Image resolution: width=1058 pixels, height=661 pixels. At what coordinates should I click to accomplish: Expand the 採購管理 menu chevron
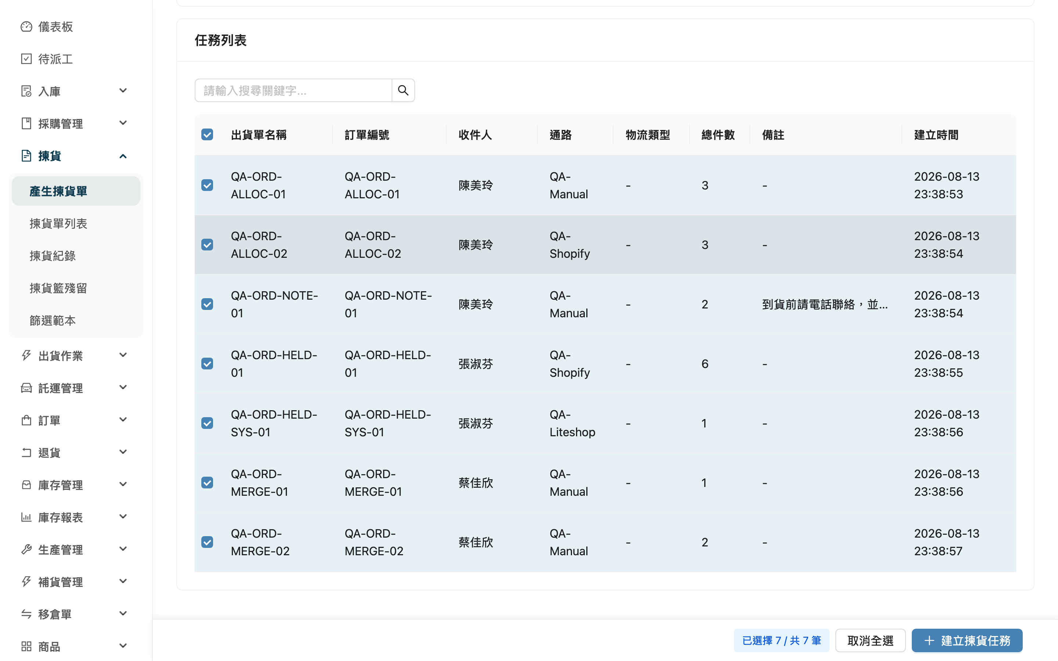click(123, 123)
